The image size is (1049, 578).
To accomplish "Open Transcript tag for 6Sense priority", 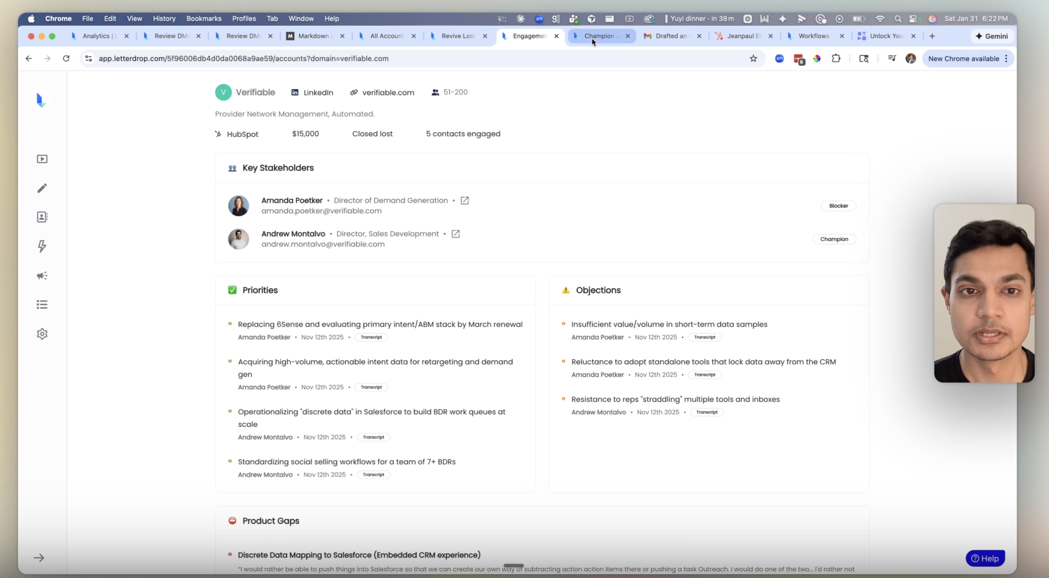I will (371, 337).
